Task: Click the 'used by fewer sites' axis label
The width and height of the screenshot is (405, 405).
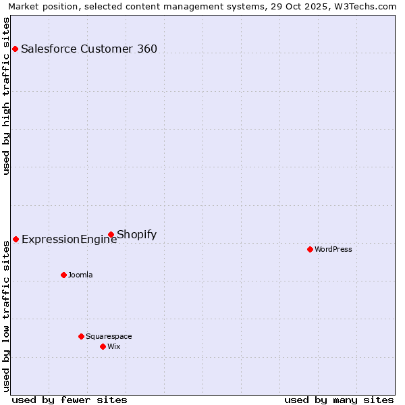Action: point(70,400)
